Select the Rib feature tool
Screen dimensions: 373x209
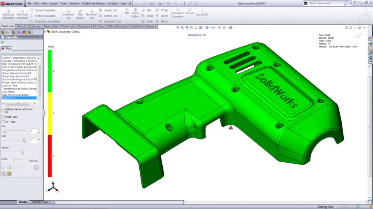[x=146, y=10]
